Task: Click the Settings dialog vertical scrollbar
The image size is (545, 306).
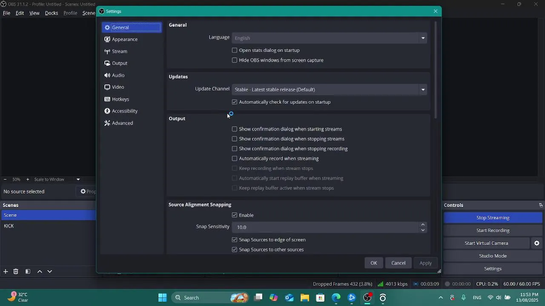Action: pyautogui.click(x=436, y=70)
